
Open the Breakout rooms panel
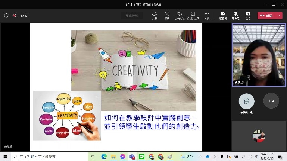[193, 15]
